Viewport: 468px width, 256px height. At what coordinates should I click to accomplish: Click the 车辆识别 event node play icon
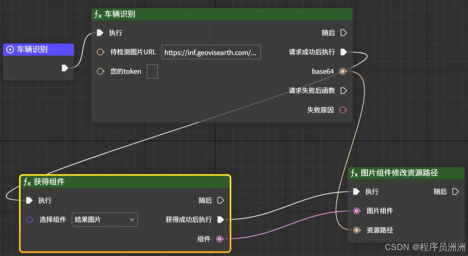(x=10, y=50)
